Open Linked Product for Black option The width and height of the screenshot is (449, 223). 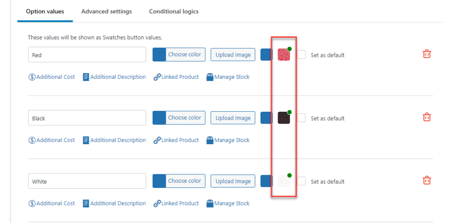tap(176, 140)
